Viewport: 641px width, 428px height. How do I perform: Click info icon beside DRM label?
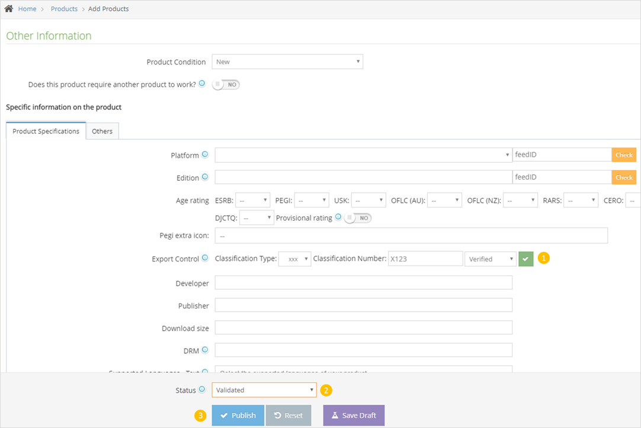click(x=205, y=350)
